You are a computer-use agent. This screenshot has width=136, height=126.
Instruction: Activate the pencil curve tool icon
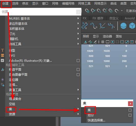(x=102, y=26)
